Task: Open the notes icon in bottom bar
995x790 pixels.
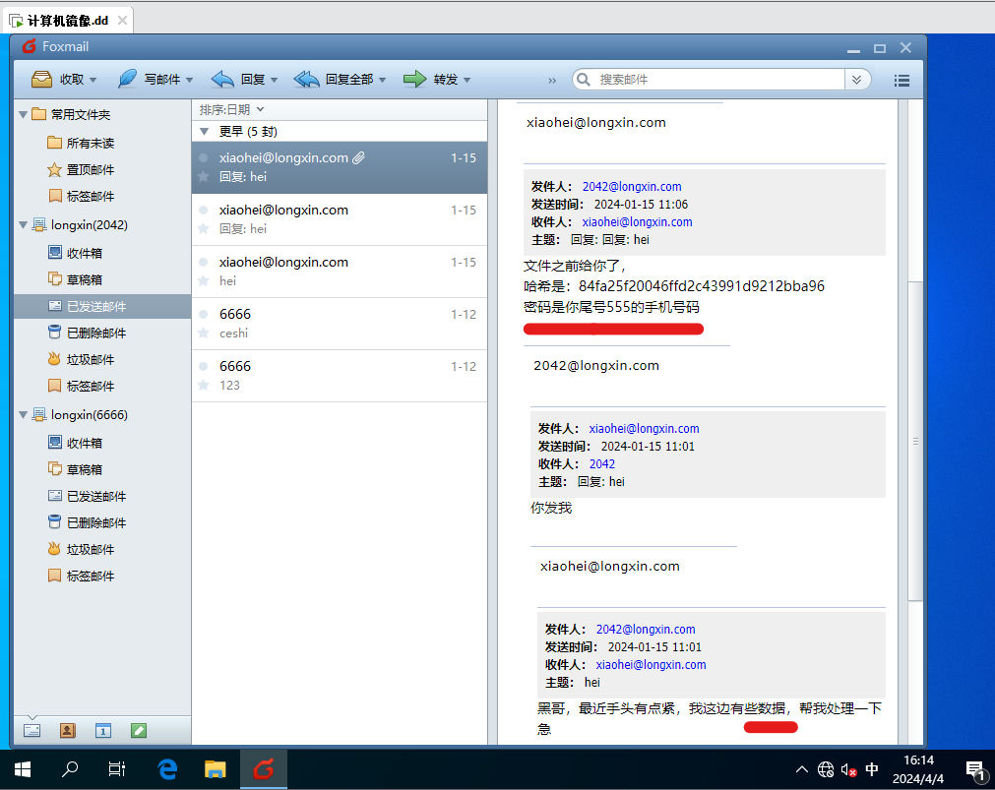Action: pyautogui.click(x=139, y=730)
